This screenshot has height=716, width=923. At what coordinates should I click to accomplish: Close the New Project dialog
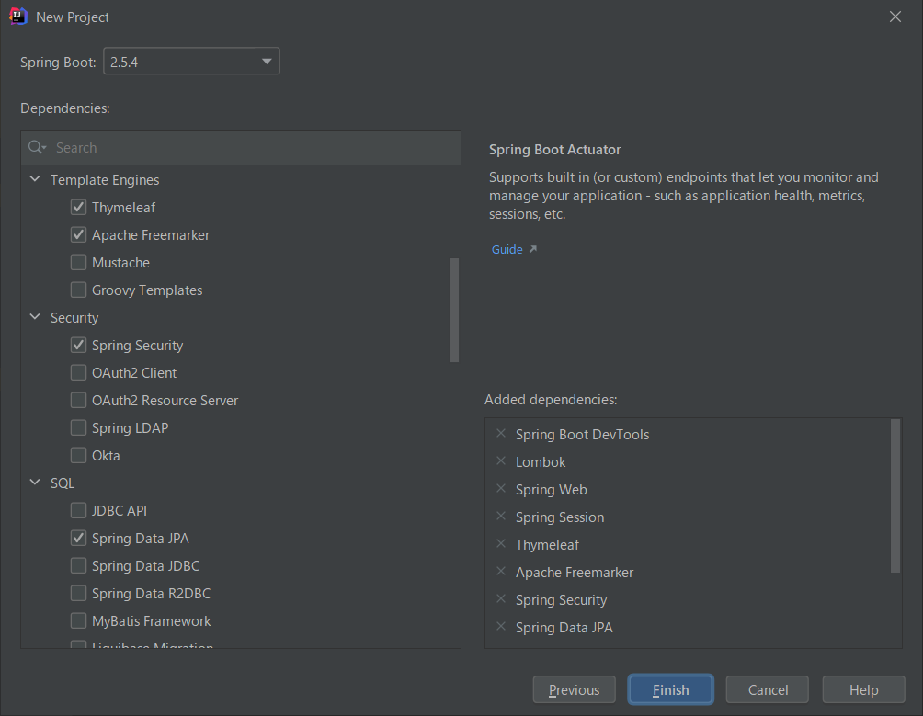[895, 17]
